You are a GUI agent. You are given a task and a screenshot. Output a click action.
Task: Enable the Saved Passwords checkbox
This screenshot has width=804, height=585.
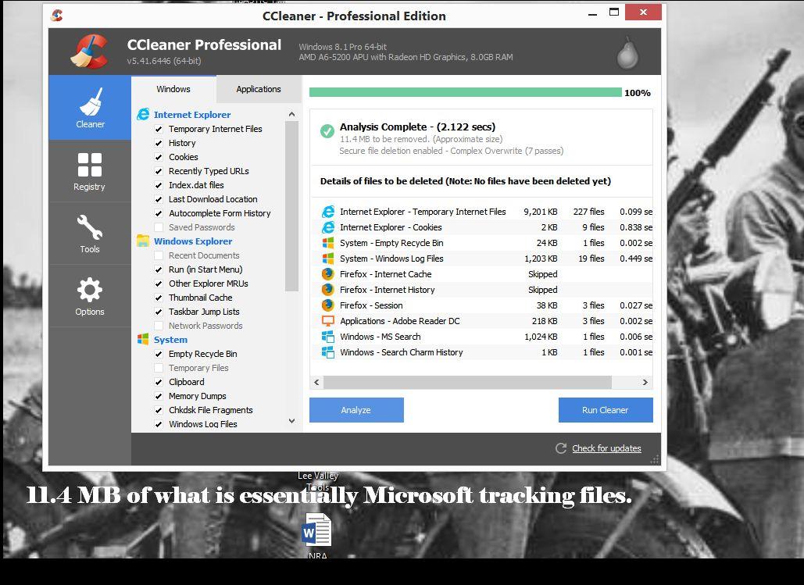159,227
